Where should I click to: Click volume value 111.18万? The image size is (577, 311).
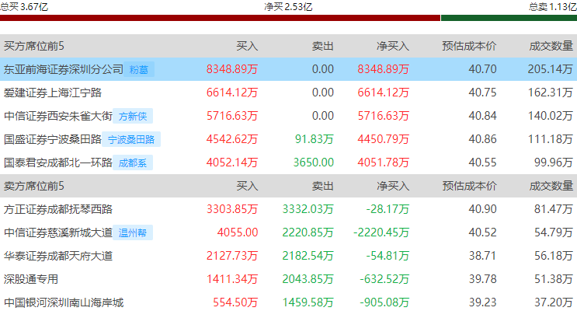(550, 139)
